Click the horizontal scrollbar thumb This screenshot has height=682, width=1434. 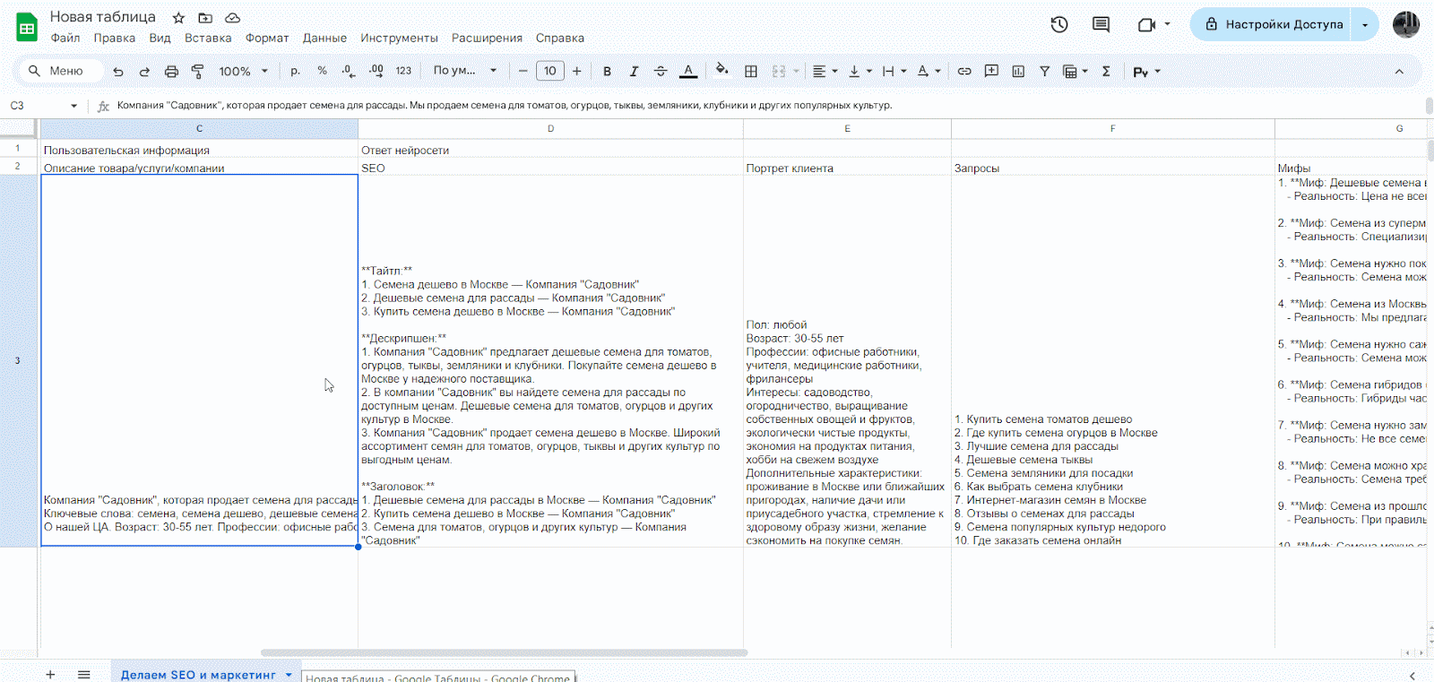click(x=504, y=652)
